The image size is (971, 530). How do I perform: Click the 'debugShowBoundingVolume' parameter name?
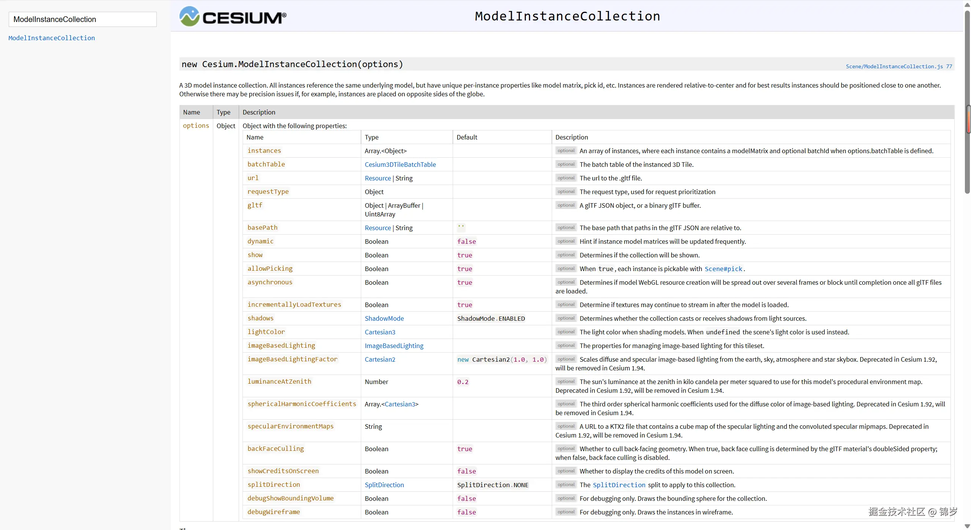point(290,498)
